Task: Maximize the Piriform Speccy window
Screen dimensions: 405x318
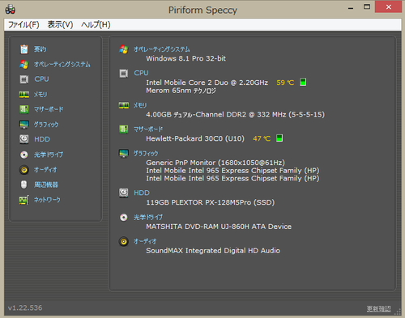Action: point(367,7)
